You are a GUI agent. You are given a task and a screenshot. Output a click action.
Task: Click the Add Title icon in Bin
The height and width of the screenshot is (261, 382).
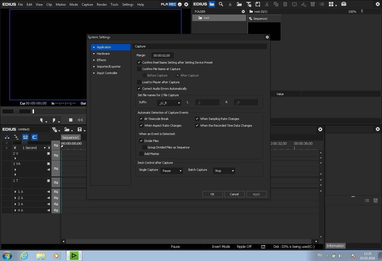(x=248, y=4)
